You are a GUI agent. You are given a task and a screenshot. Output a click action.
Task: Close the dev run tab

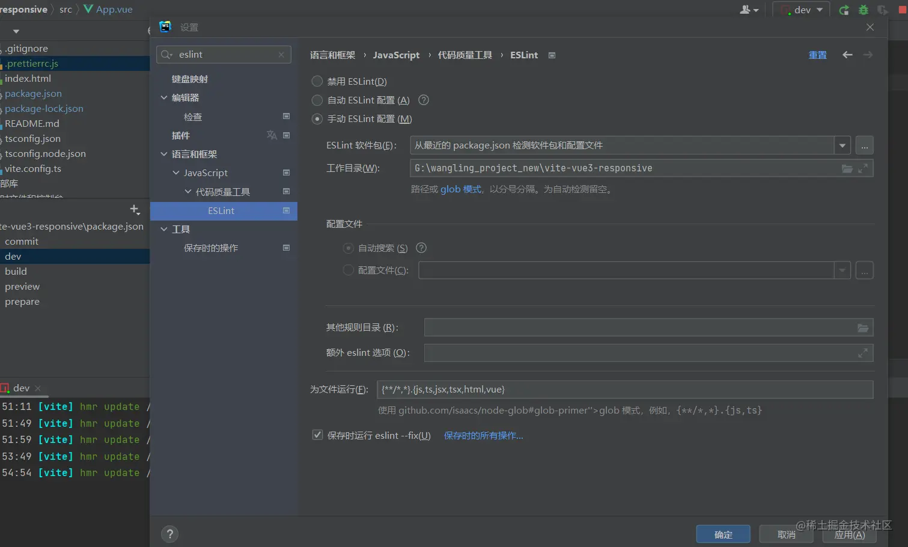[38, 388]
